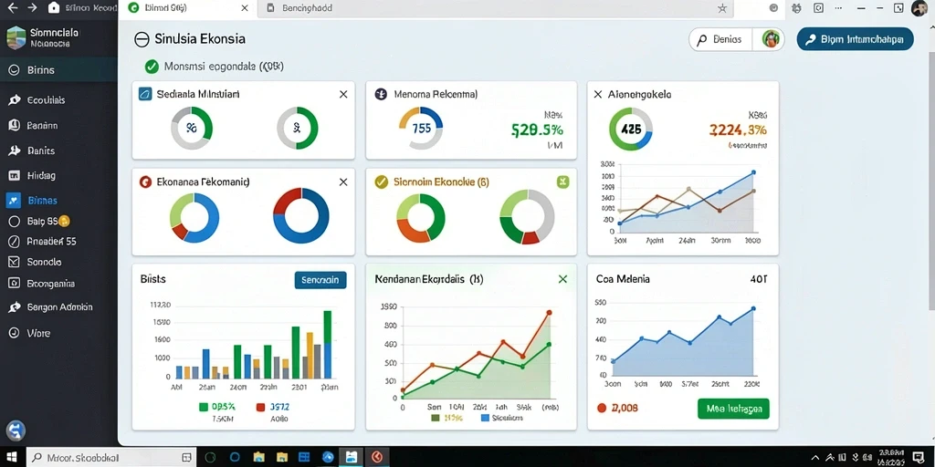Click the bookmark star in address bar
The width and height of the screenshot is (935, 467).
pyautogui.click(x=722, y=8)
